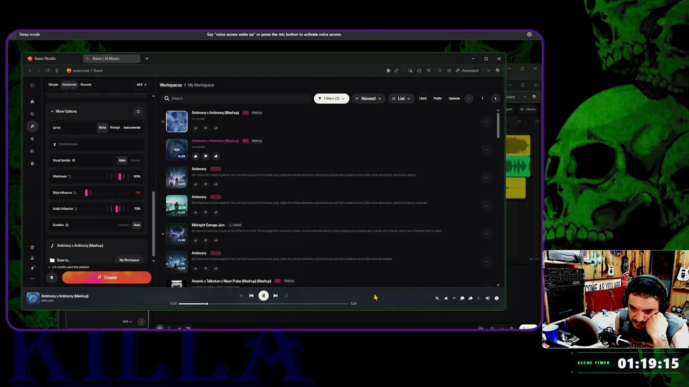The width and height of the screenshot is (689, 387).
Task: Like the currently playing song in the player bar
Action: click(446, 298)
